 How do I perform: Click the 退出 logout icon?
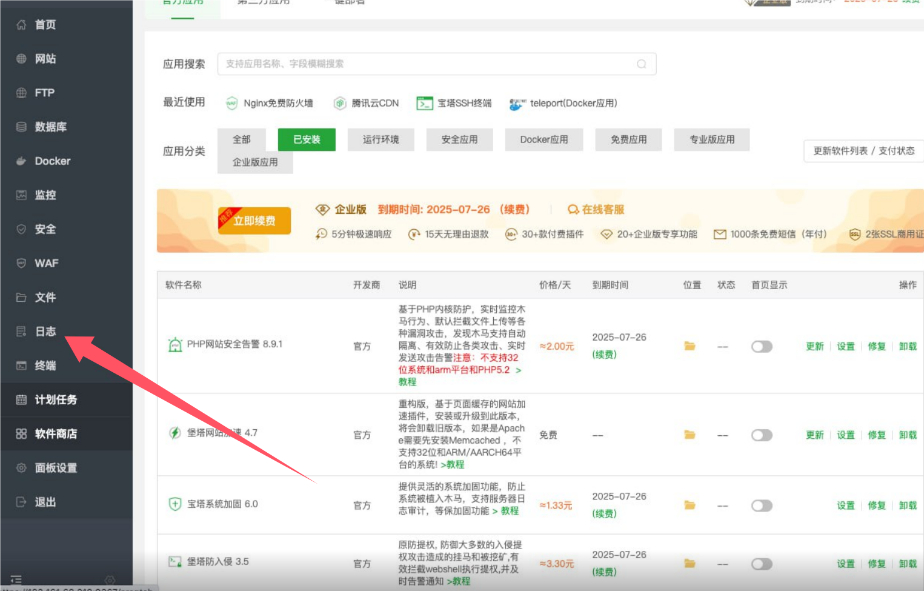click(21, 502)
